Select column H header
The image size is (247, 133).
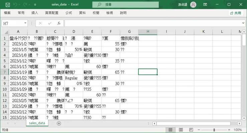pyautogui.click(x=148, y=31)
